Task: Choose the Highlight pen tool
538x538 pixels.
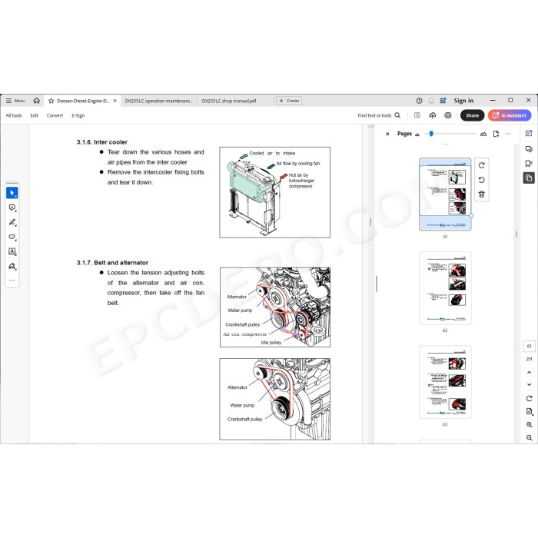Action: tap(12, 222)
